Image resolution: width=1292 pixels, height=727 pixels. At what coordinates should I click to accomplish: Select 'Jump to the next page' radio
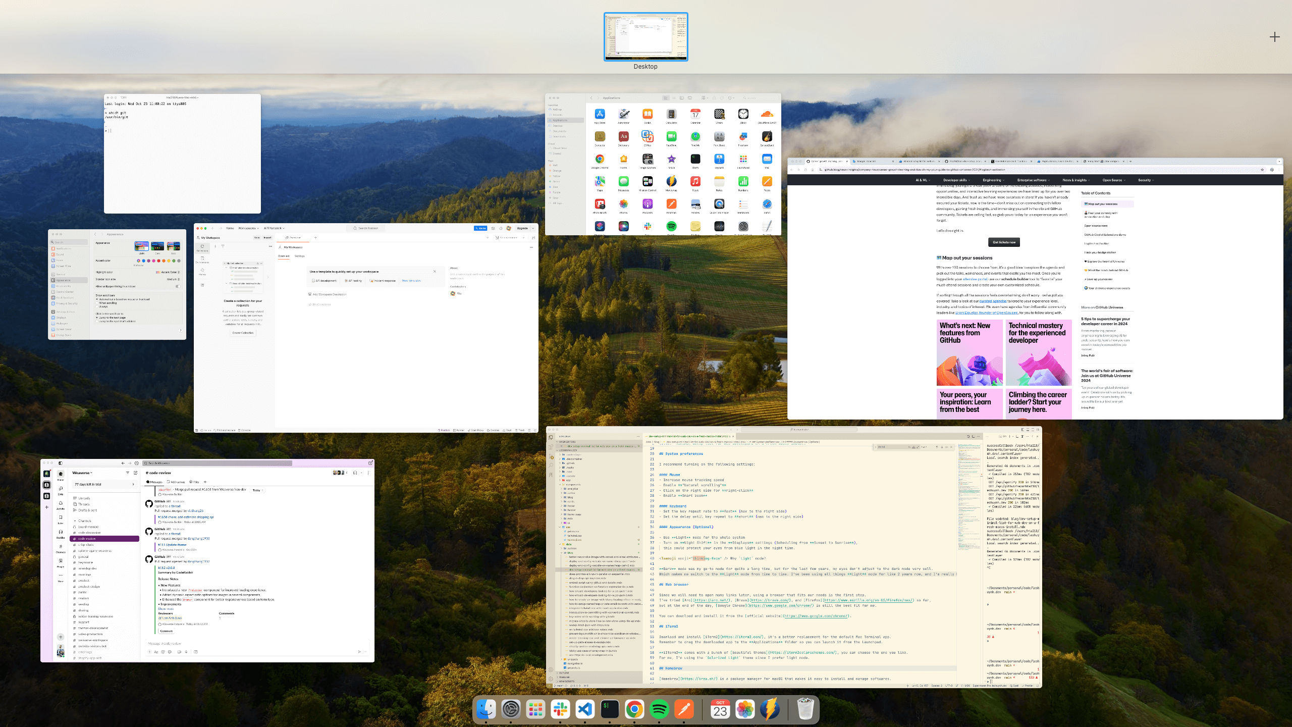(x=97, y=318)
